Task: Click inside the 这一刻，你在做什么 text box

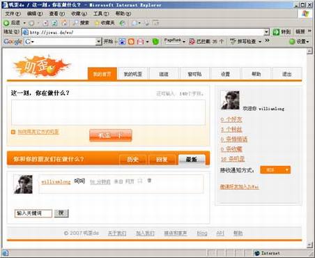Action: pyautogui.click(x=109, y=112)
